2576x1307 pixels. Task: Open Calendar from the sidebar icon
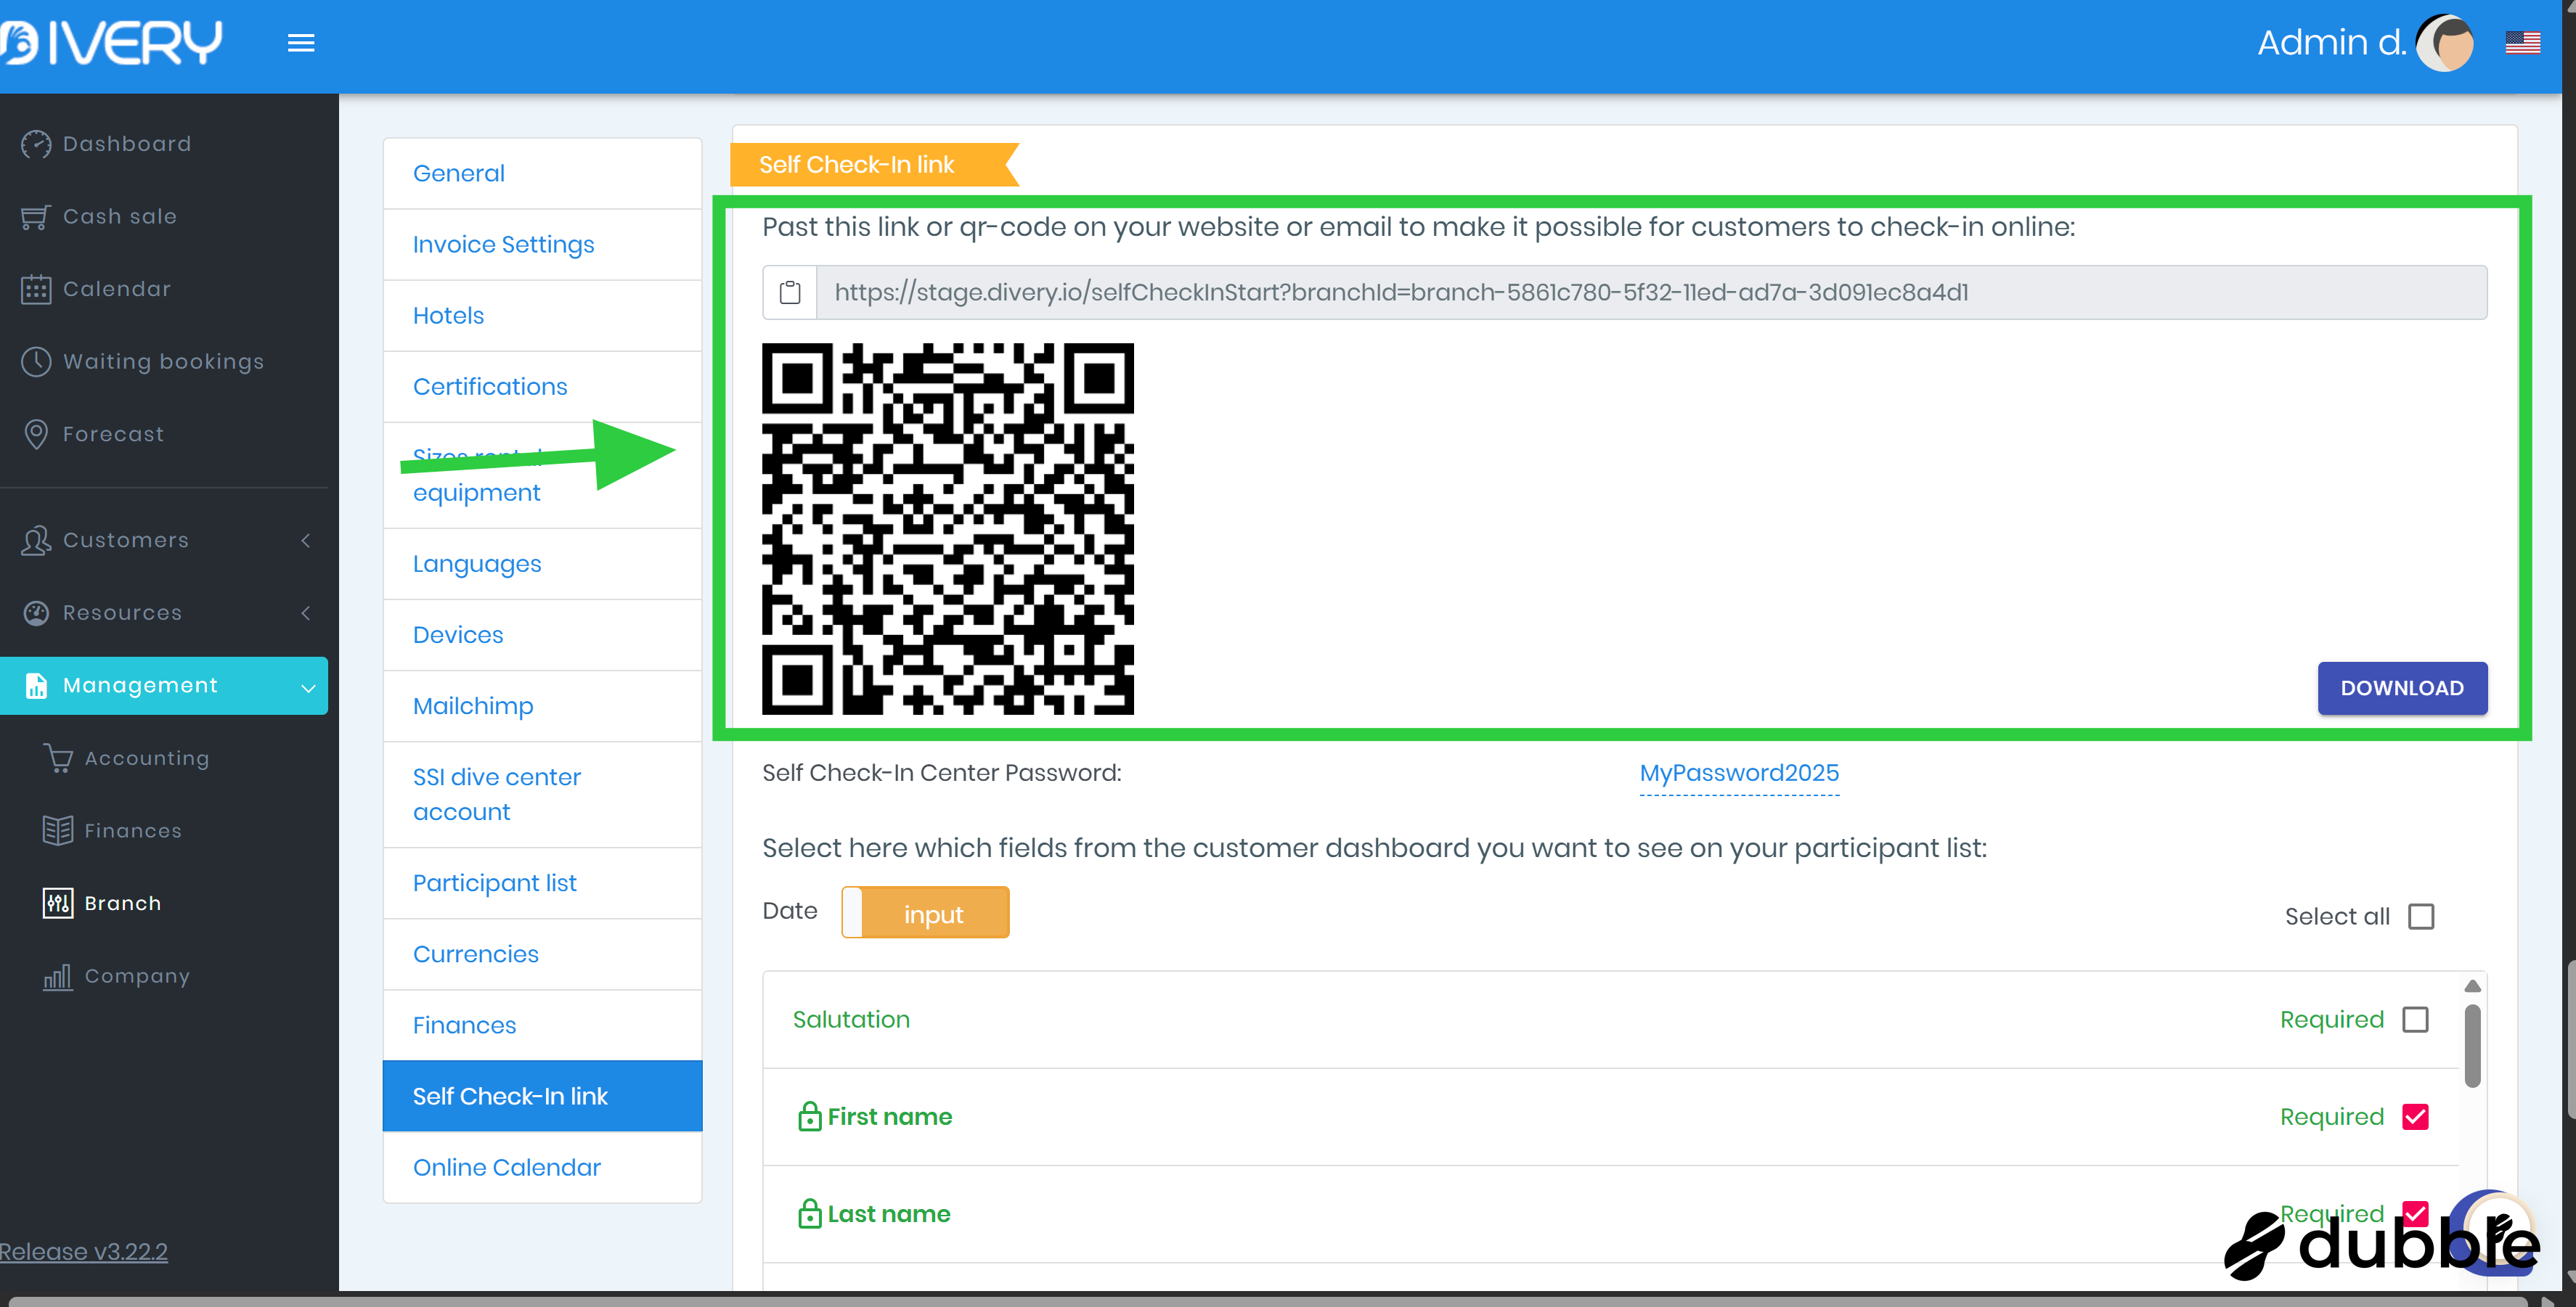36,289
